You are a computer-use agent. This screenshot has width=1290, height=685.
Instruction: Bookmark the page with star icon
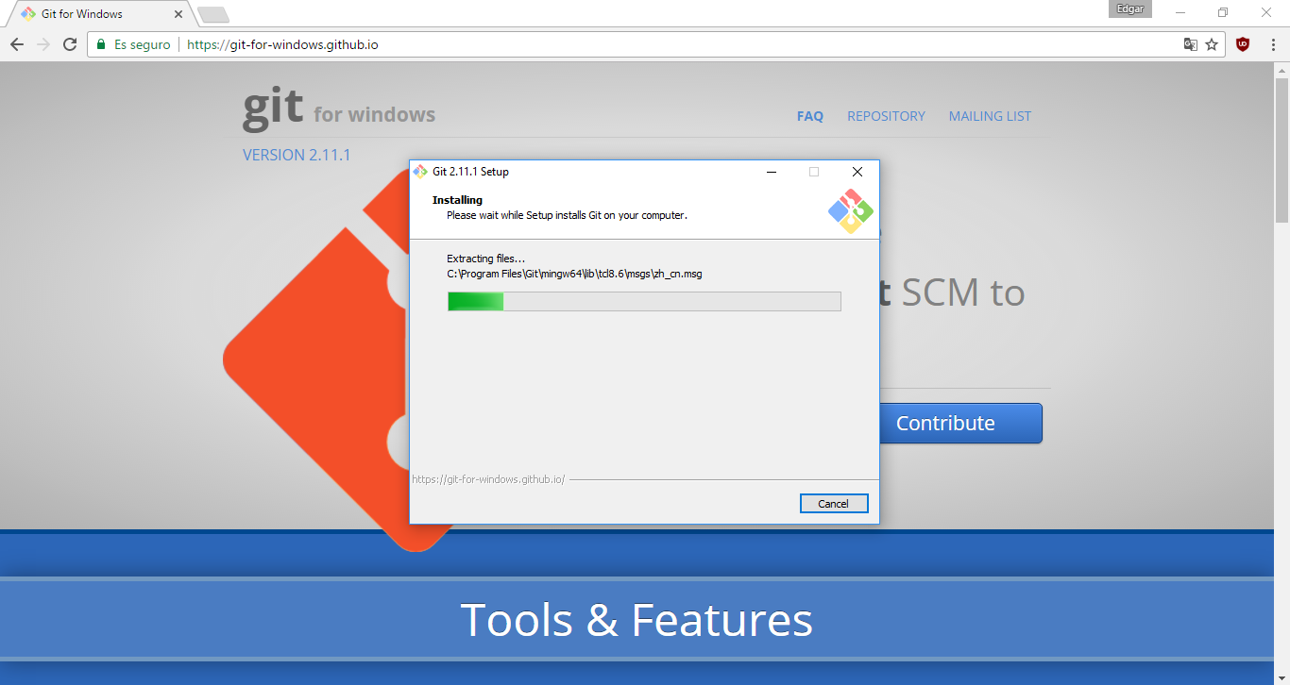(x=1212, y=44)
